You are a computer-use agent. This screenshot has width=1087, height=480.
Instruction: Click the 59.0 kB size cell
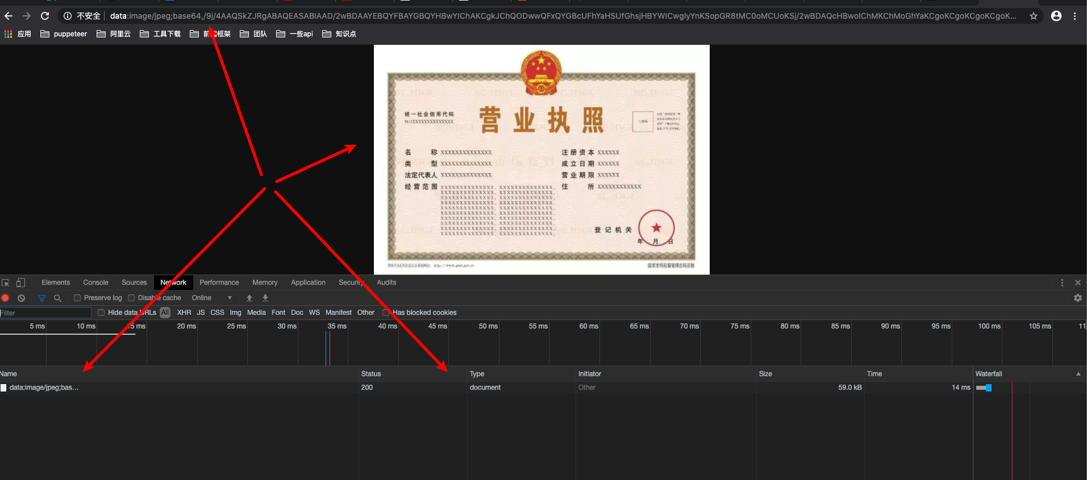pyautogui.click(x=850, y=388)
